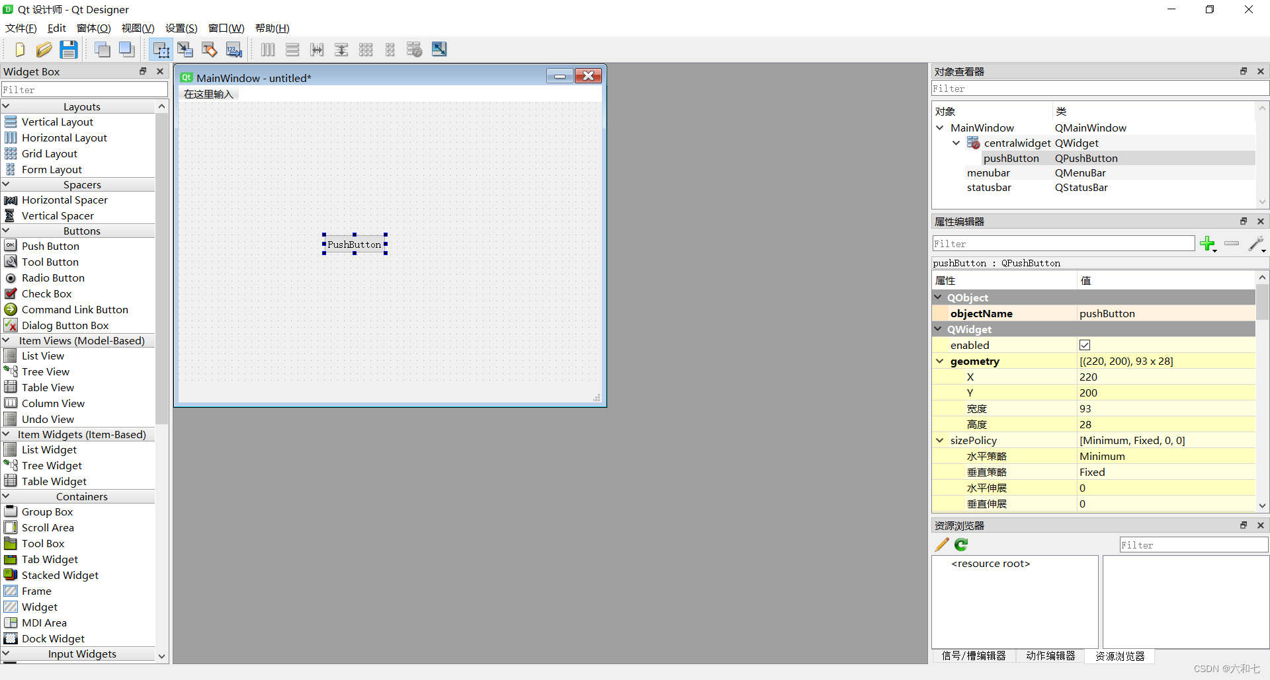The width and height of the screenshot is (1270, 680).
Task: Collapse the Containers category
Action: (6, 496)
